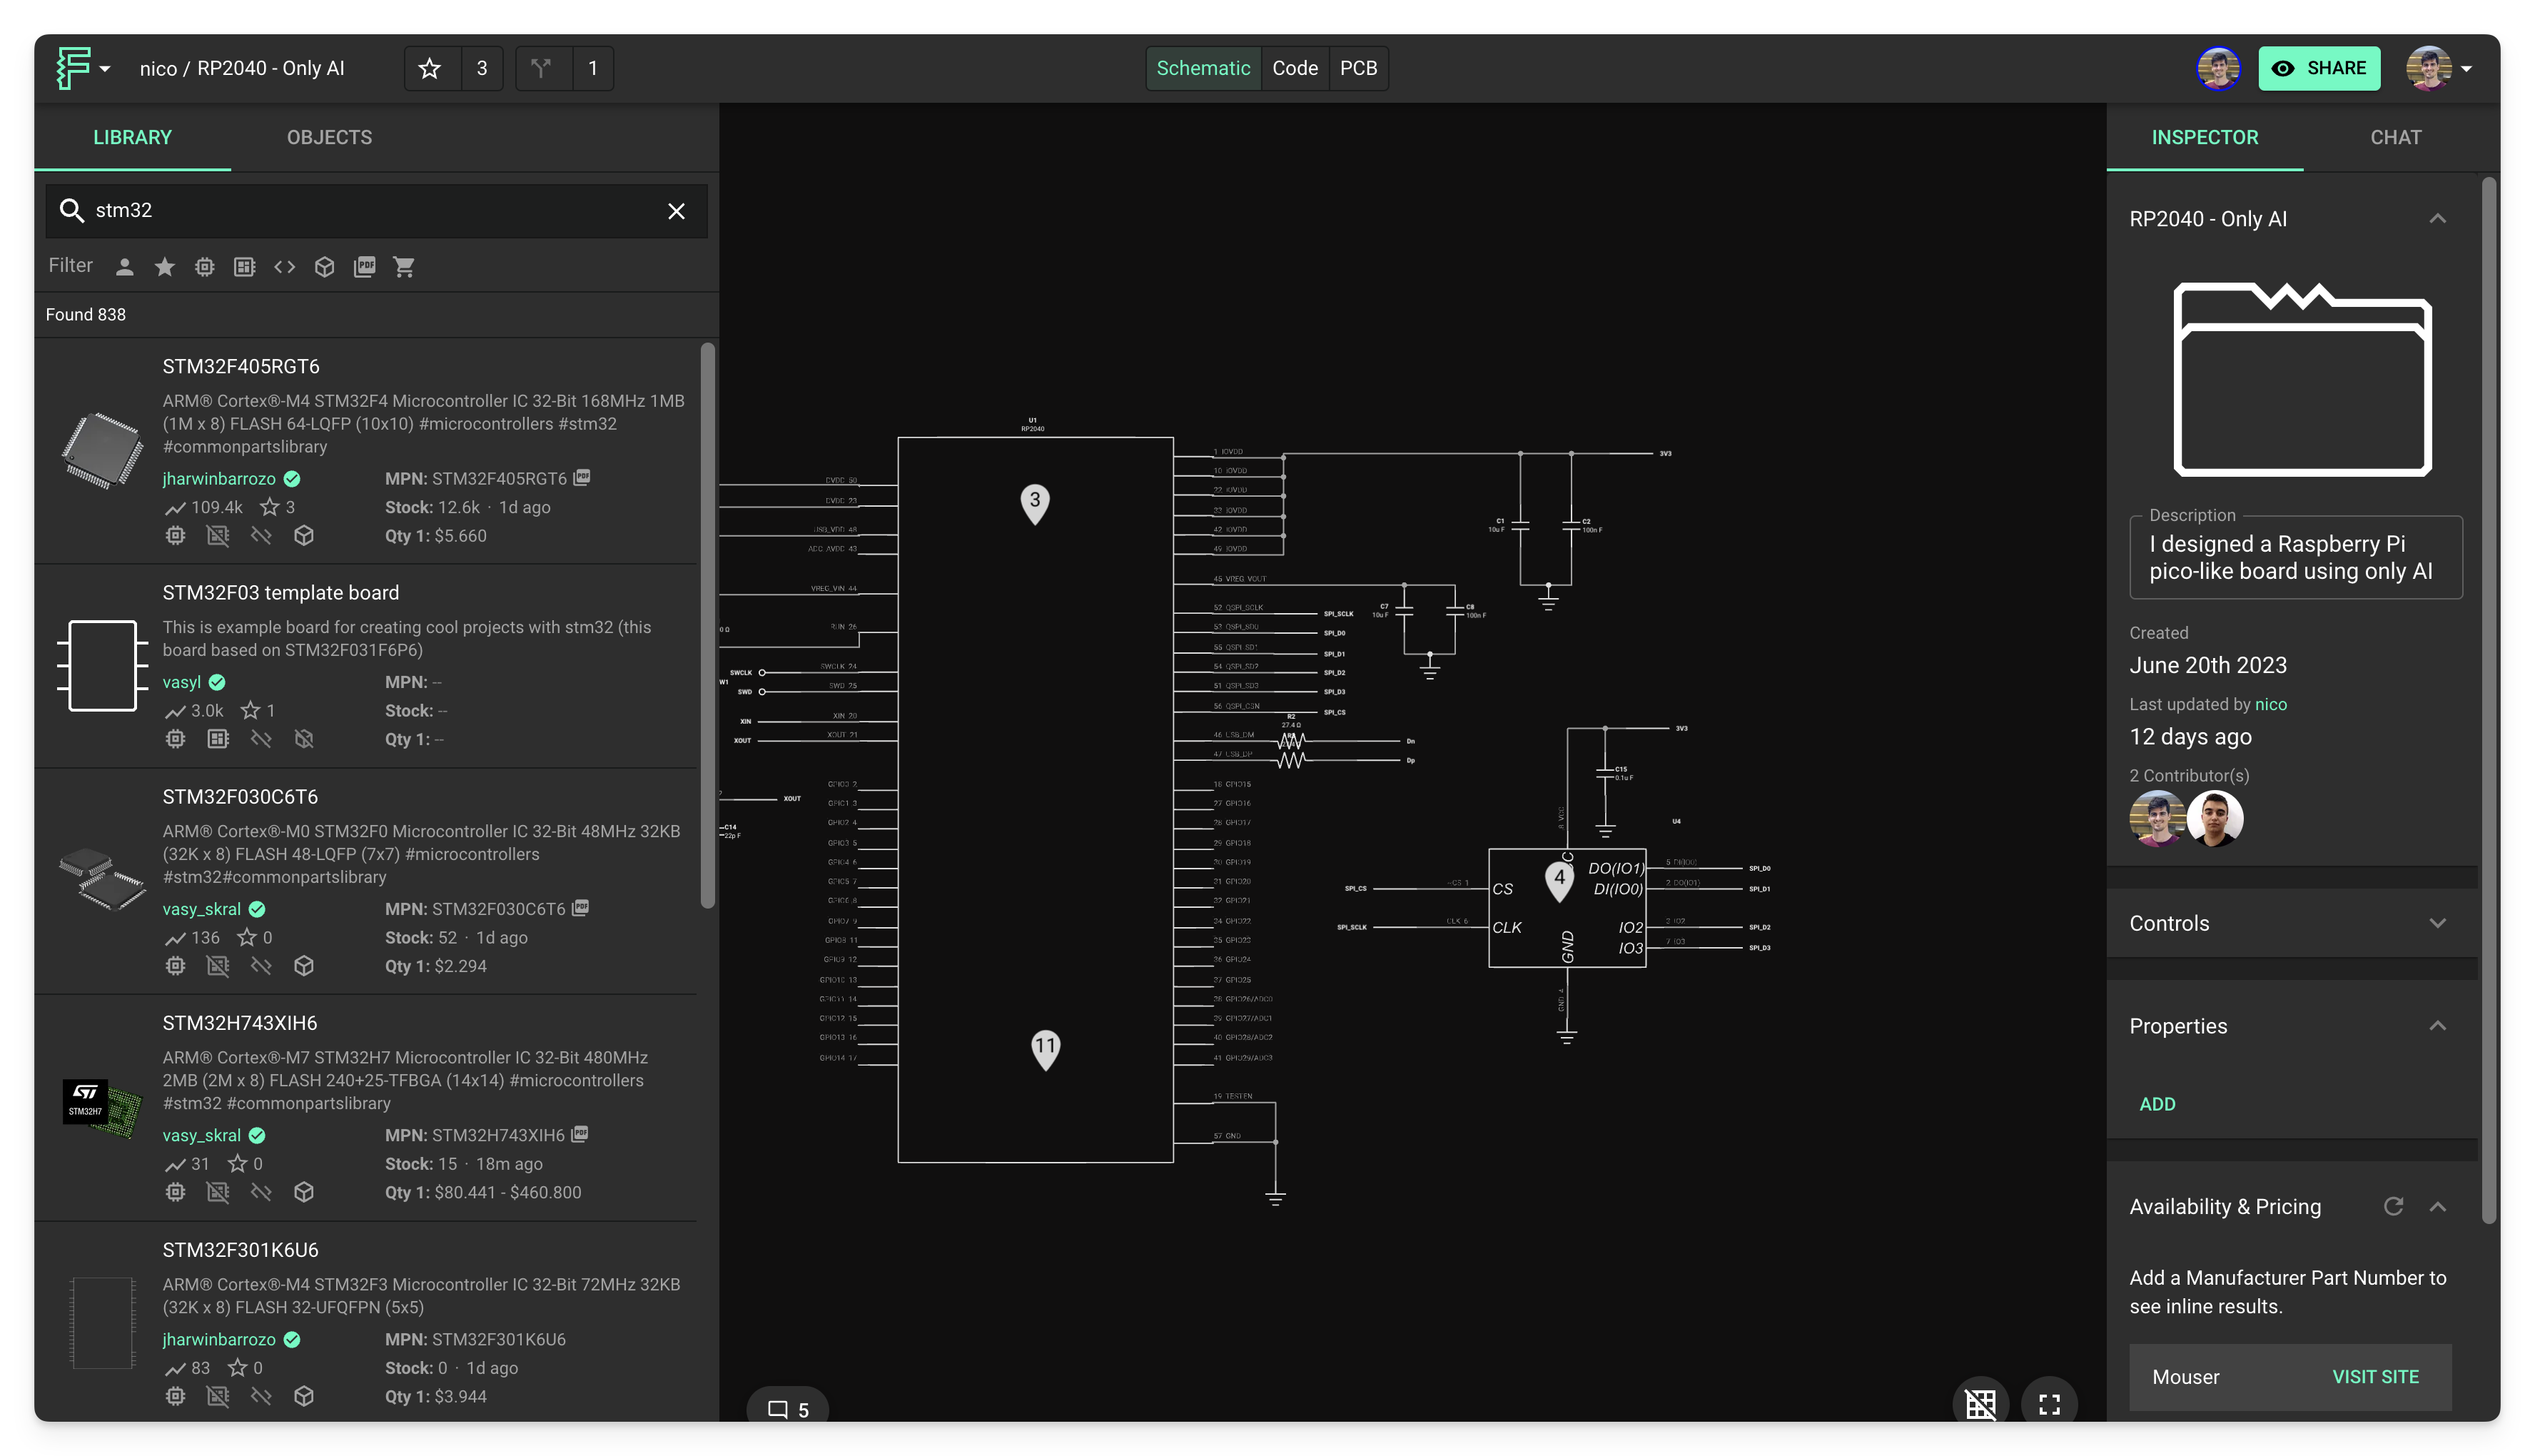Click the 3D model icon under STM32H743XIH6
Image resolution: width=2535 pixels, height=1456 pixels.
click(304, 1191)
